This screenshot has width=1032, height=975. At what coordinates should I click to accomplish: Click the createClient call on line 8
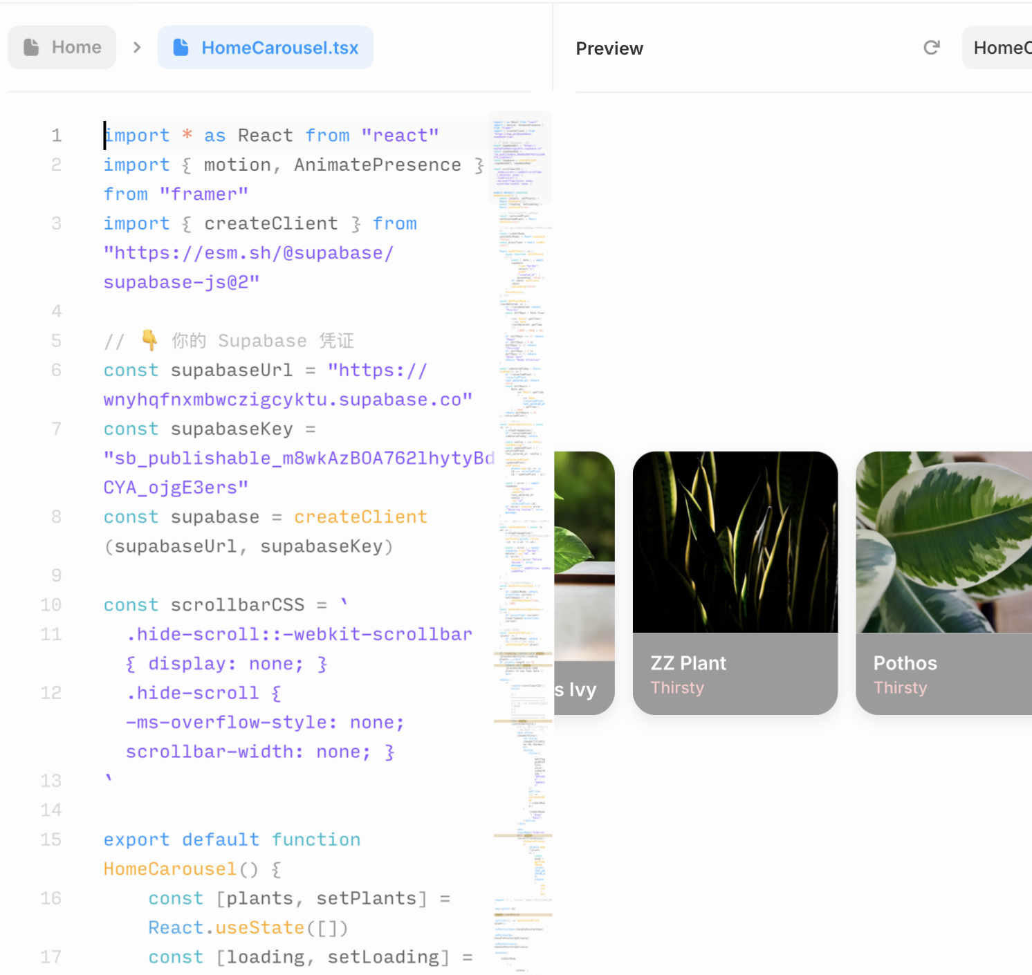point(360,517)
